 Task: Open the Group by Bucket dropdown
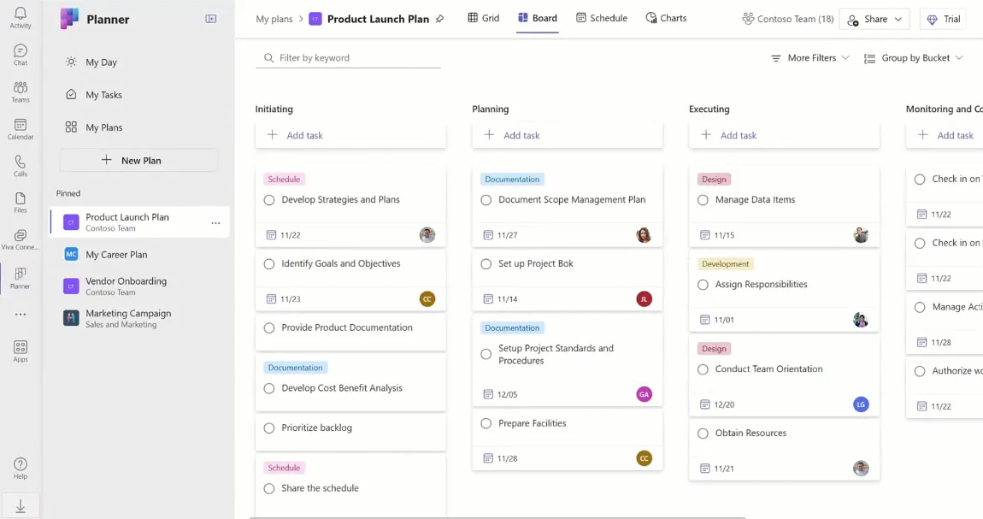914,57
